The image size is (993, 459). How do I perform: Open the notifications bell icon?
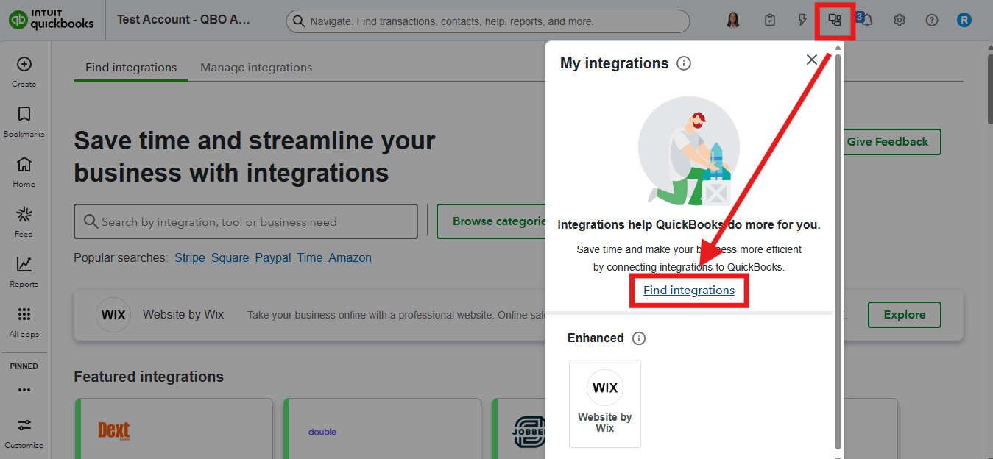[867, 21]
